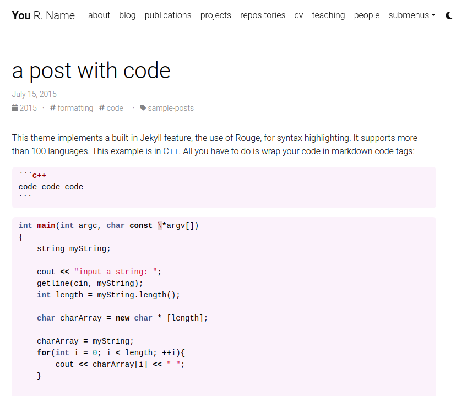The height and width of the screenshot is (396, 467).
Task: Open the code tag link
Action: (x=115, y=108)
